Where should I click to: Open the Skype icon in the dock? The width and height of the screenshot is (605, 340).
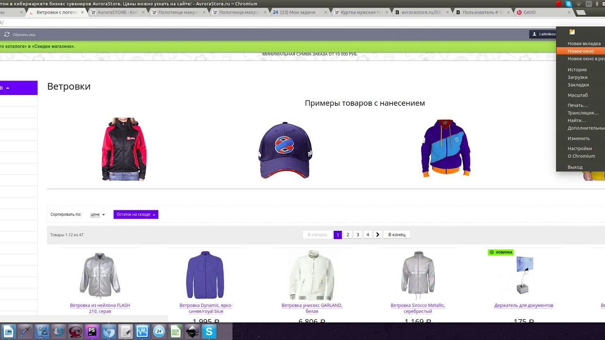[209, 332]
